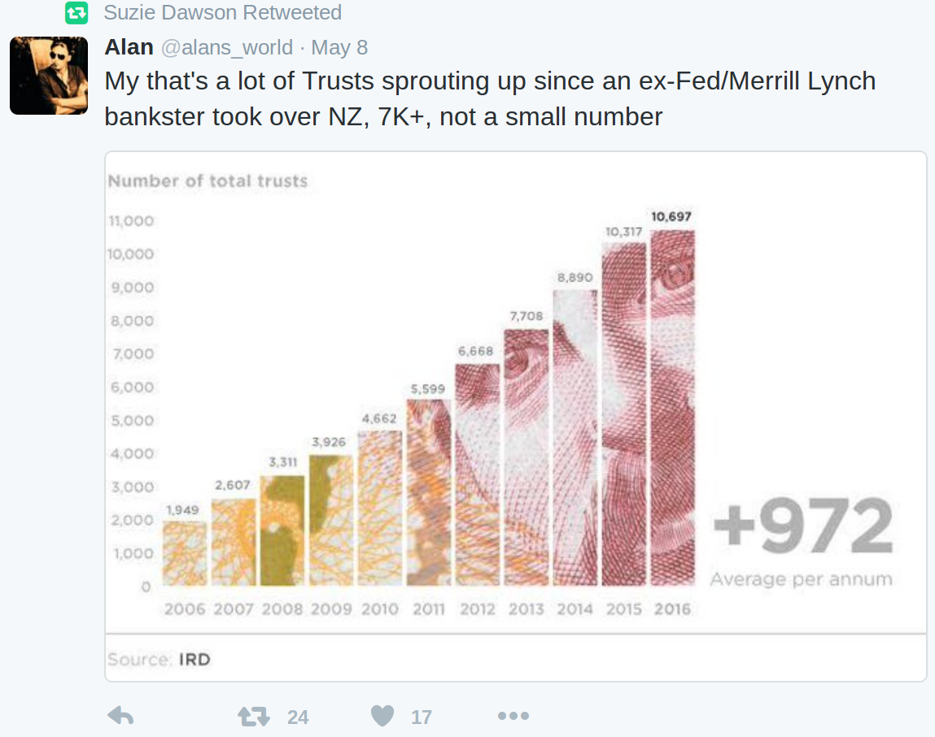
Task: Click Suzie Dawson Retweeted label
Action: tap(222, 12)
